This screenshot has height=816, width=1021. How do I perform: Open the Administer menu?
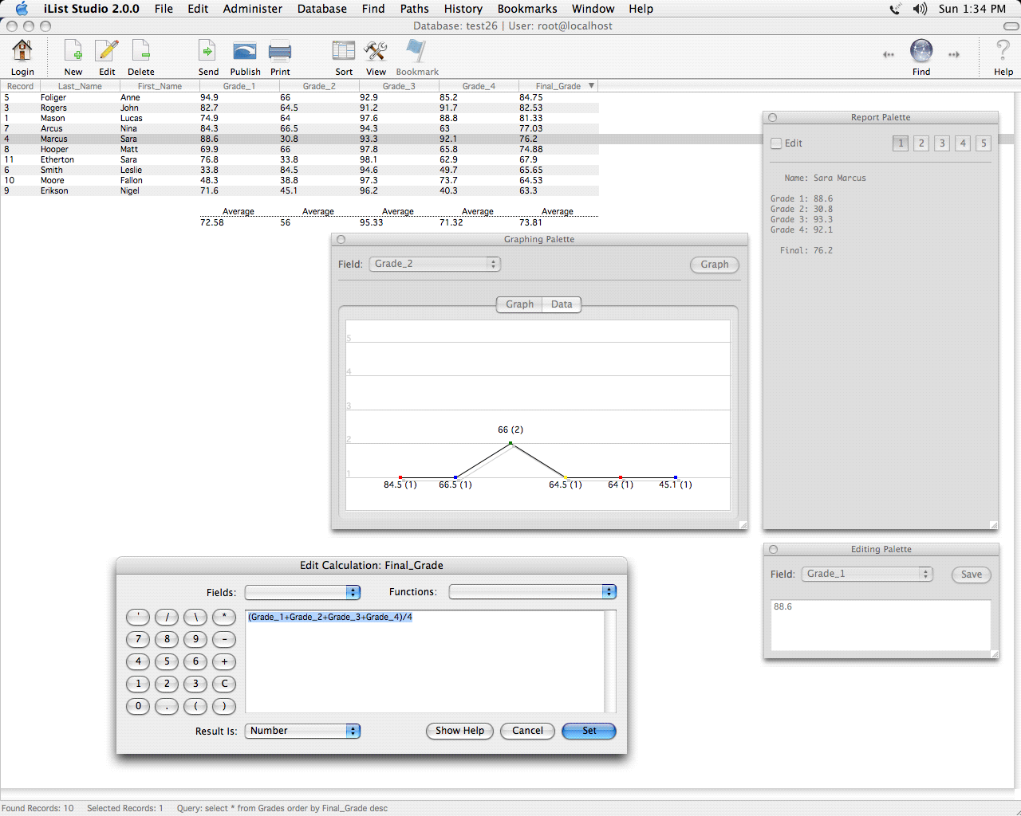point(253,9)
